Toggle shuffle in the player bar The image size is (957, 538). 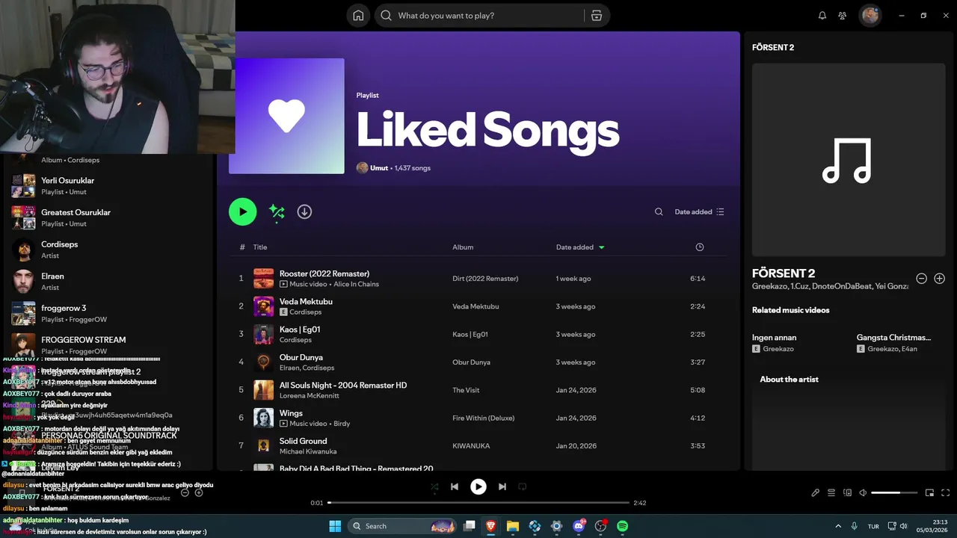tap(434, 486)
